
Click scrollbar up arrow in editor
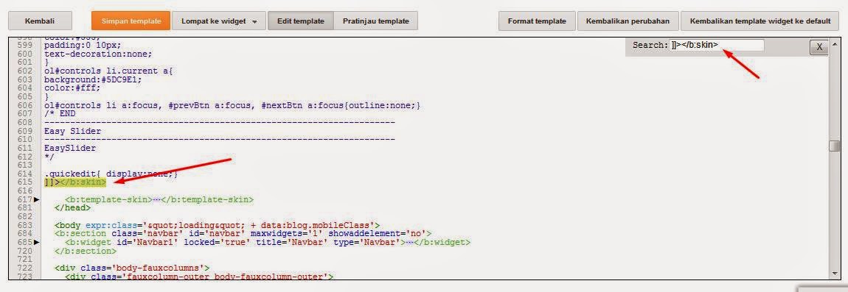(x=834, y=43)
